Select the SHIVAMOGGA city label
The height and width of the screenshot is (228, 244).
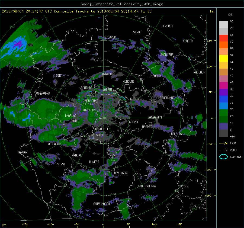[x=101, y=204]
